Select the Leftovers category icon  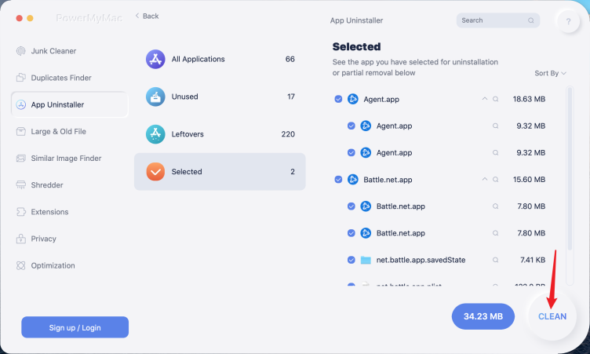155,134
